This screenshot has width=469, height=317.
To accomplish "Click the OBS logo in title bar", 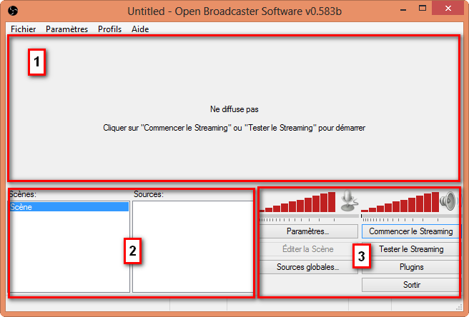I will (13, 11).
